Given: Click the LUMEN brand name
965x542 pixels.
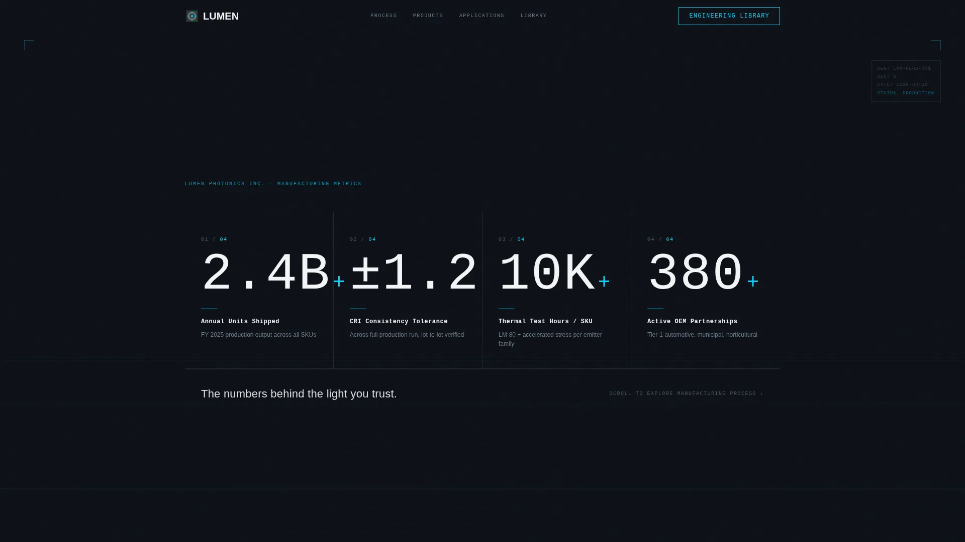Looking at the screenshot, I should 221,16.
